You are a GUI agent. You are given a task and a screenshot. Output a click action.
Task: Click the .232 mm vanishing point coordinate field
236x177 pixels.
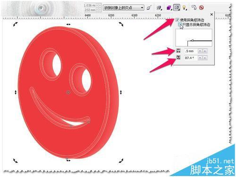[x=90, y=10]
